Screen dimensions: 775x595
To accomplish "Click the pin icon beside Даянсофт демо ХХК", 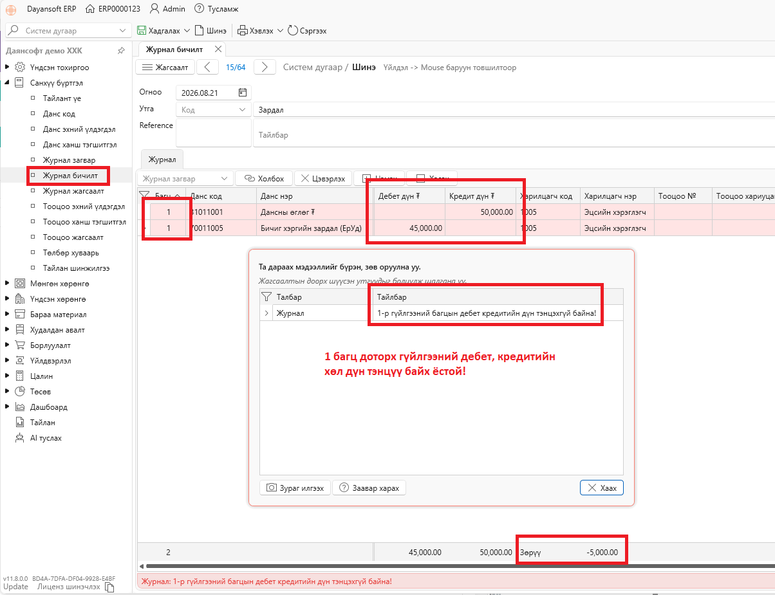I will (121, 50).
